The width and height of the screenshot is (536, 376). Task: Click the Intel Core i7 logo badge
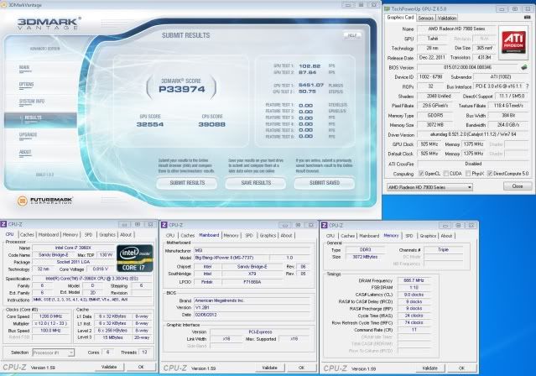[135, 258]
